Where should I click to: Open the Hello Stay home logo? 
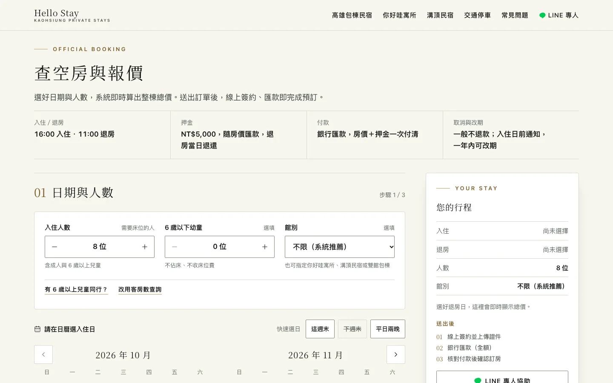click(x=72, y=15)
